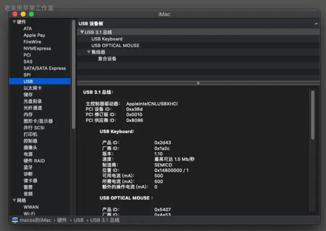Image resolution: width=326 pixels, height=231 pixels.
Task: Close the iMac window with red button
Action: coord(15,14)
